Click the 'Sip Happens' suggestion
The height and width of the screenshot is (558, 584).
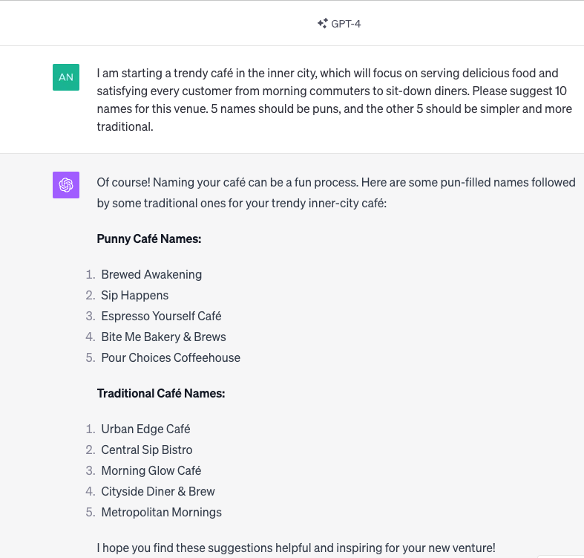[x=135, y=295]
